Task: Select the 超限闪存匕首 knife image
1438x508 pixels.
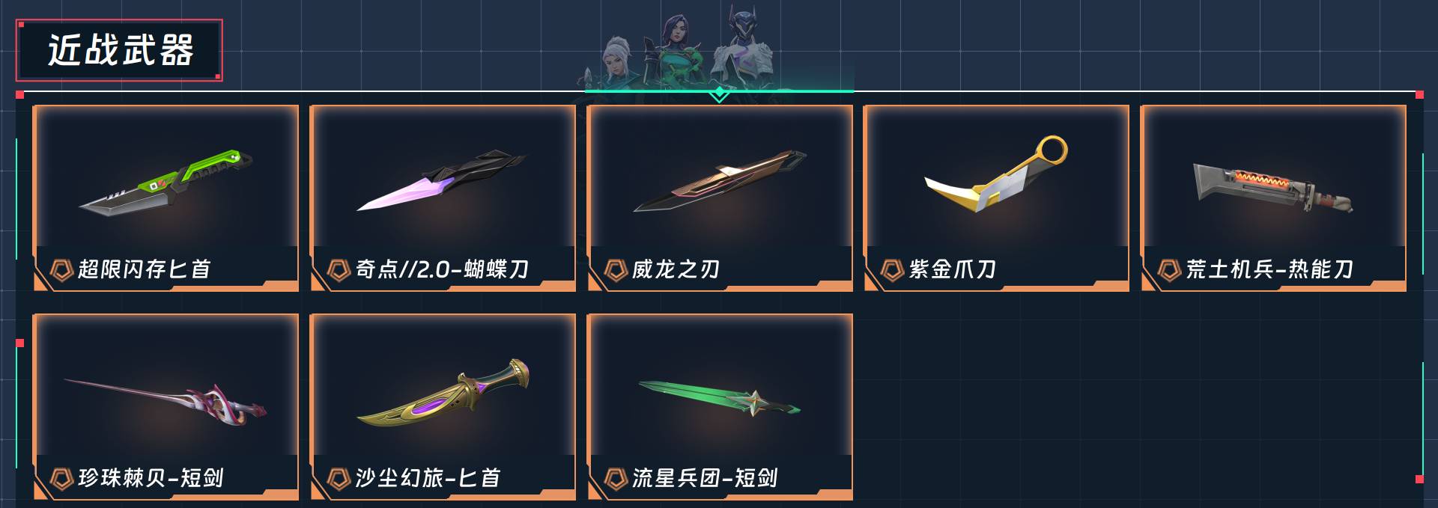Action: (166, 183)
